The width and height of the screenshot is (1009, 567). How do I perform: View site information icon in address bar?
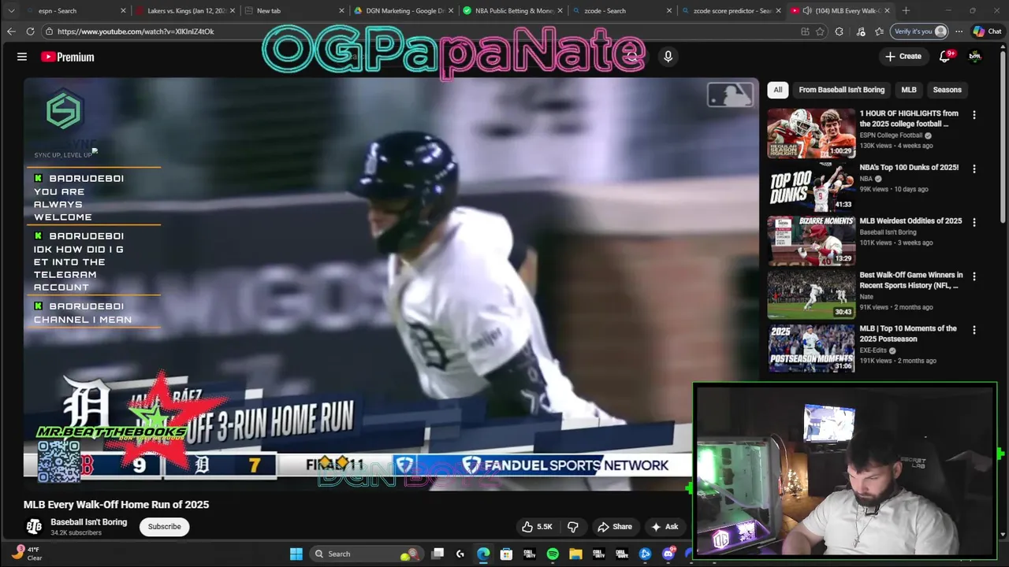click(49, 31)
